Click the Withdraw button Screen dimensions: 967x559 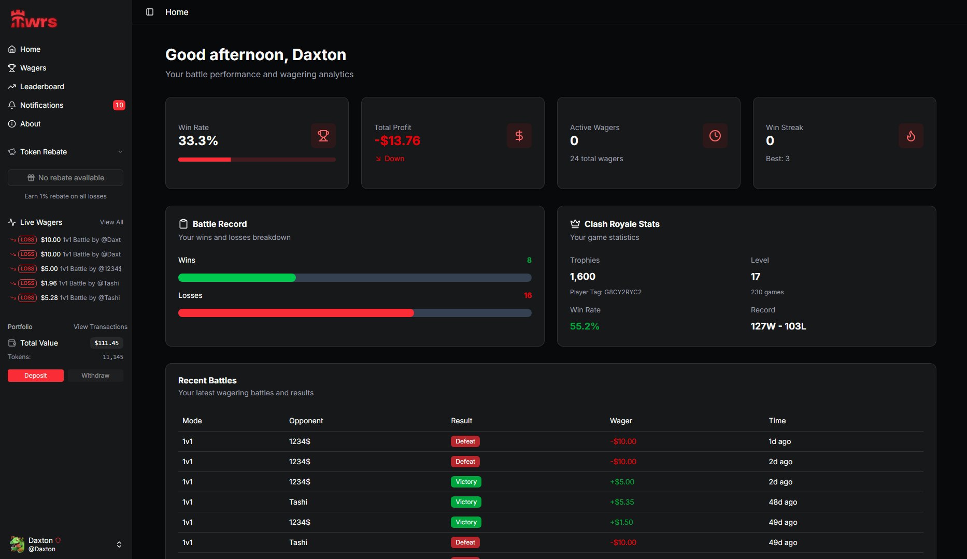(x=95, y=376)
